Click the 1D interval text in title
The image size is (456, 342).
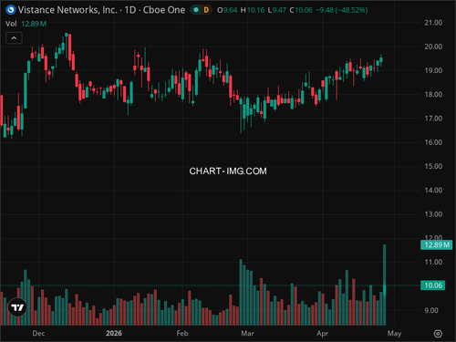point(130,10)
